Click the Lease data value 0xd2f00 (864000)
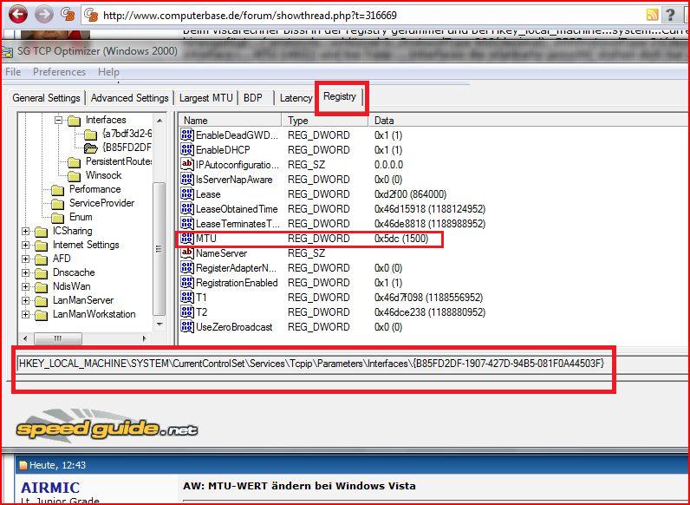This screenshot has width=690, height=505. tap(411, 194)
